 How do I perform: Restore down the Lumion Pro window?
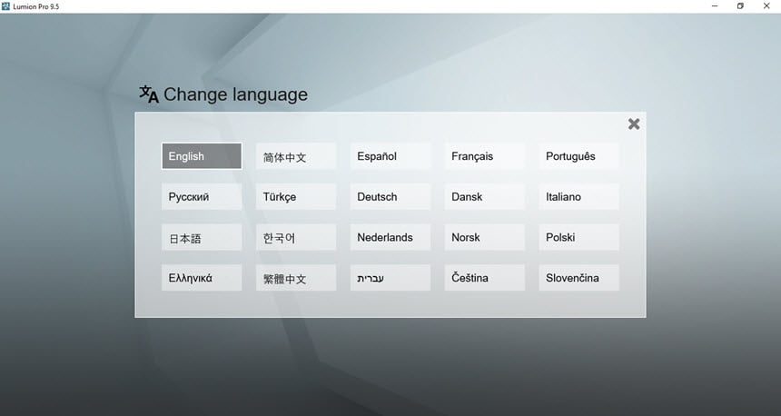741,6
